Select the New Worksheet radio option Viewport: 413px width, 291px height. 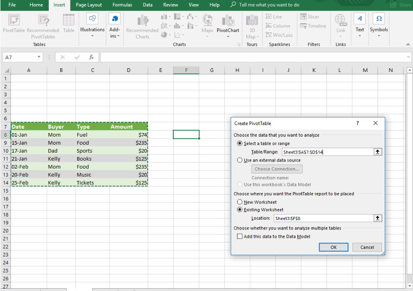click(240, 202)
